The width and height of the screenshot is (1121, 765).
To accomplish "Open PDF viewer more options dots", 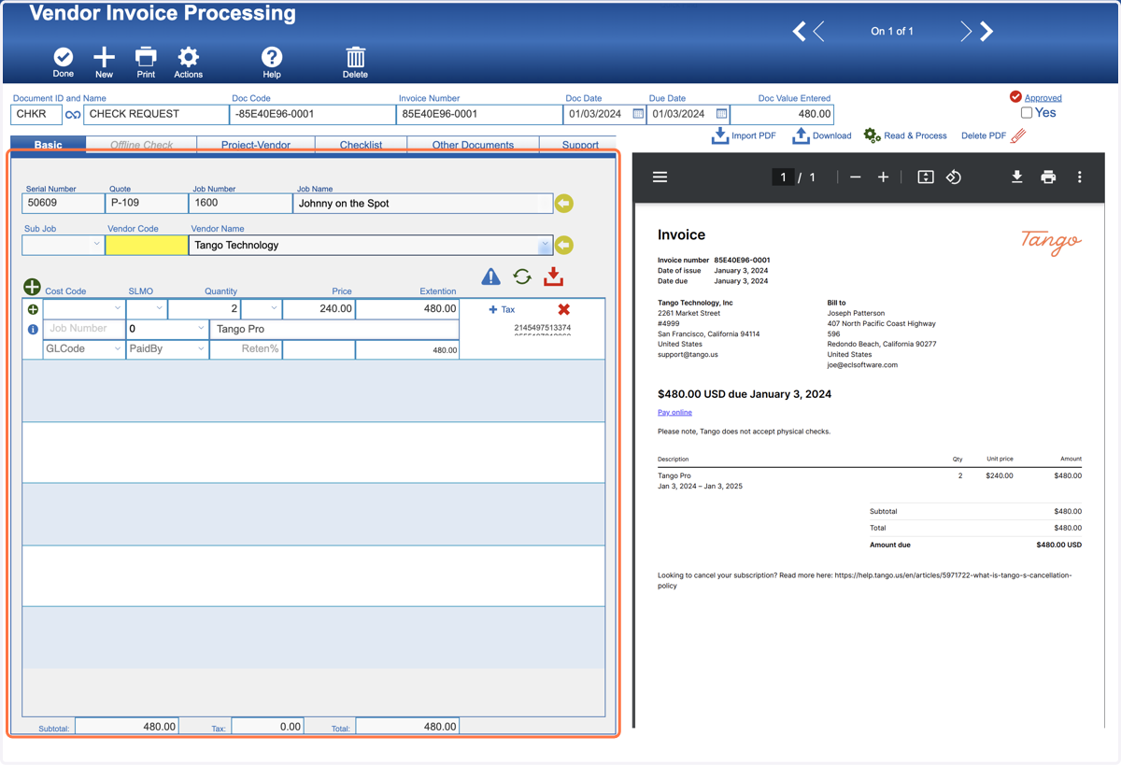I will click(1080, 177).
